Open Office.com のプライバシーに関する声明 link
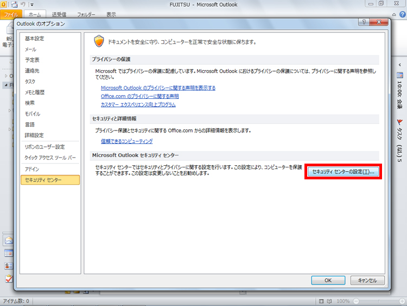This screenshot has height=306, width=407. (x=139, y=96)
